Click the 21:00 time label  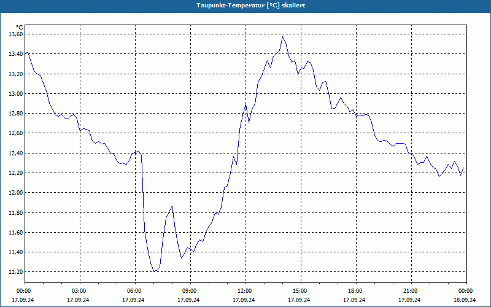[x=411, y=291]
